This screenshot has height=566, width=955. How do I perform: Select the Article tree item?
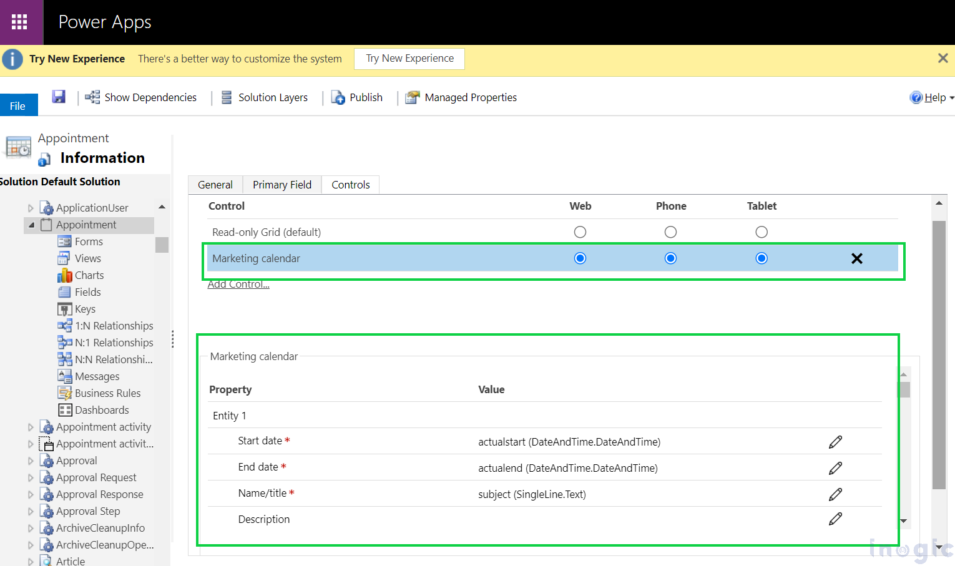pos(71,561)
